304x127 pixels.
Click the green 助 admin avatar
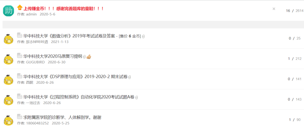pos(8,11)
